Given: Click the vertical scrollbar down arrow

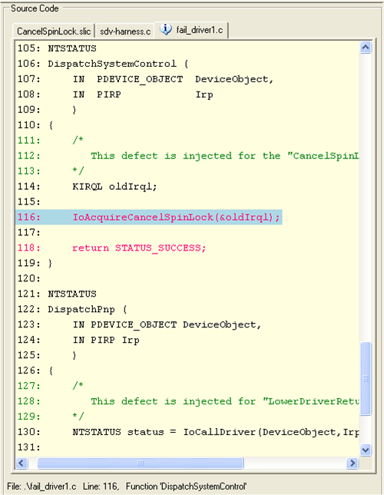Looking at the screenshot, I should click(366, 450).
